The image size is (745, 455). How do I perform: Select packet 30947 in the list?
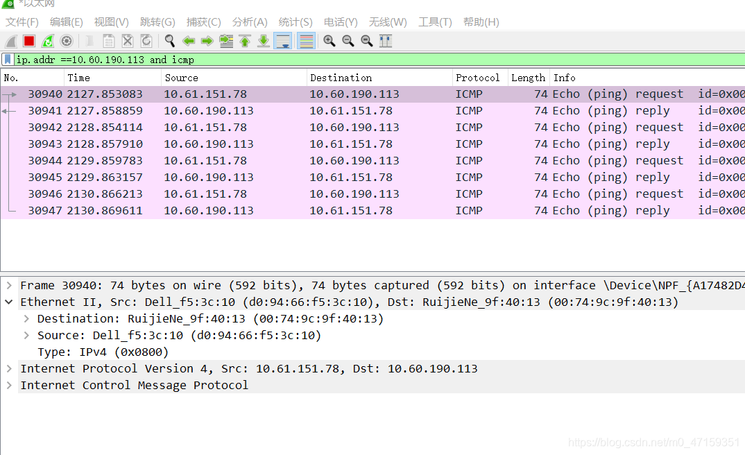tap(372, 210)
